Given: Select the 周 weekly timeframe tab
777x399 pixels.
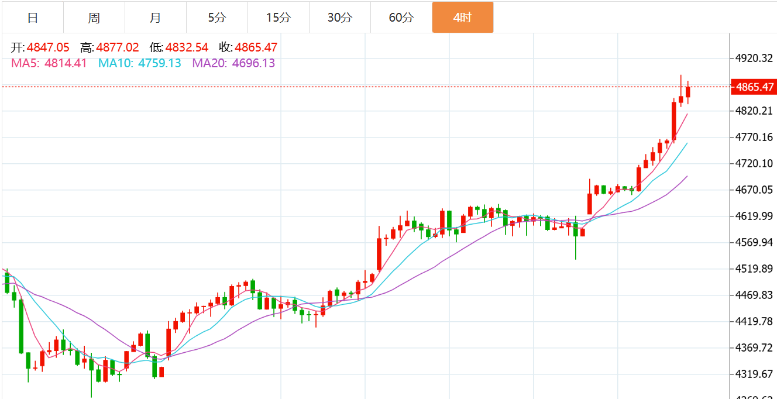Looking at the screenshot, I should 94,18.
